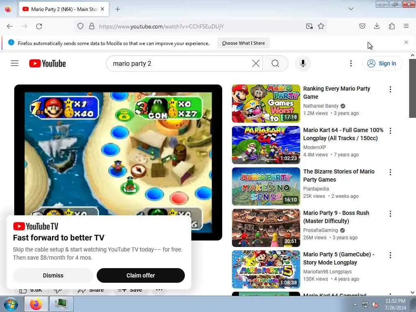The height and width of the screenshot is (312, 416).
Task: Open Ranking Every Mario Party Game title
Action: (x=336, y=93)
